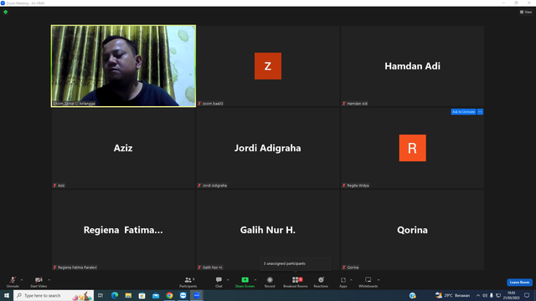The image size is (536, 301).
Task: Show hidden system tray icons
Action: (x=478, y=295)
